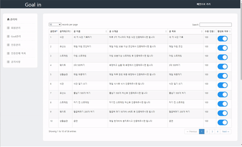Click the Next pagination button

coord(225,131)
